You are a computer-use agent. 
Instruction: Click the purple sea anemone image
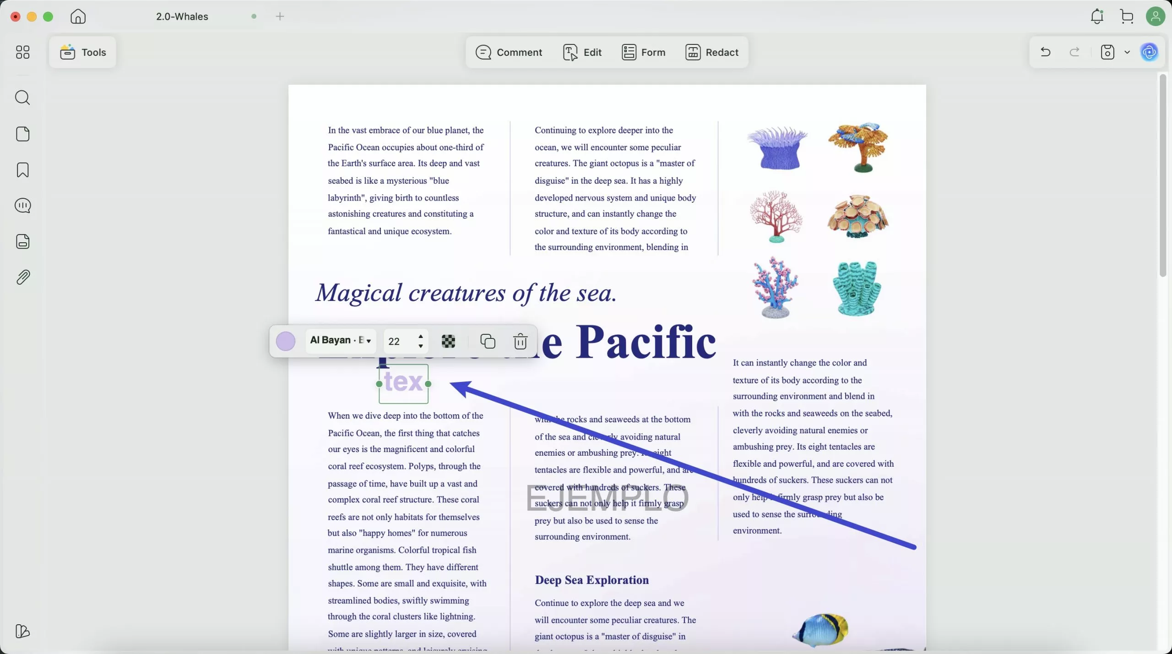777,147
